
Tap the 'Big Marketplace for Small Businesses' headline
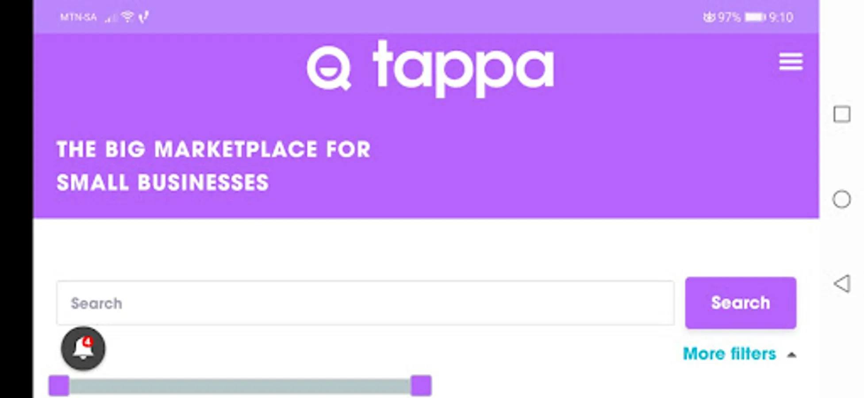click(x=212, y=166)
